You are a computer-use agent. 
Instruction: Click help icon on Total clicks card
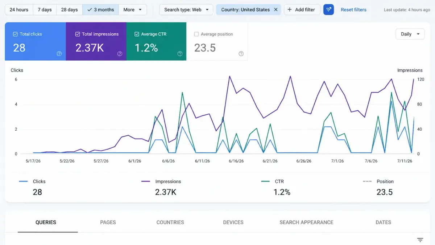coord(59,54)
